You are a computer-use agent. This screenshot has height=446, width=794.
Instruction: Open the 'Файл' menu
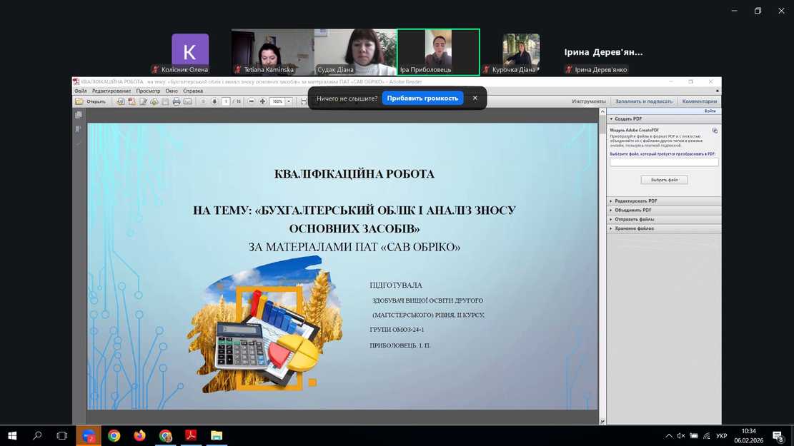click(81, 91)
